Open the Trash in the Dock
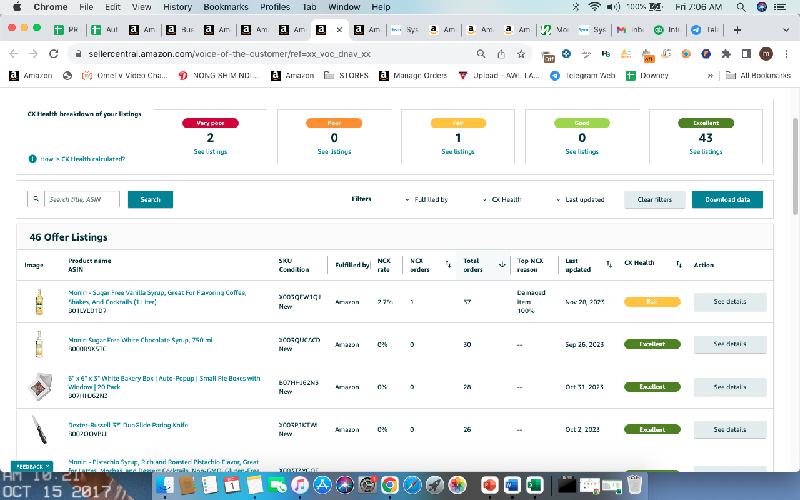800x500 pixels. pos(635,484)
